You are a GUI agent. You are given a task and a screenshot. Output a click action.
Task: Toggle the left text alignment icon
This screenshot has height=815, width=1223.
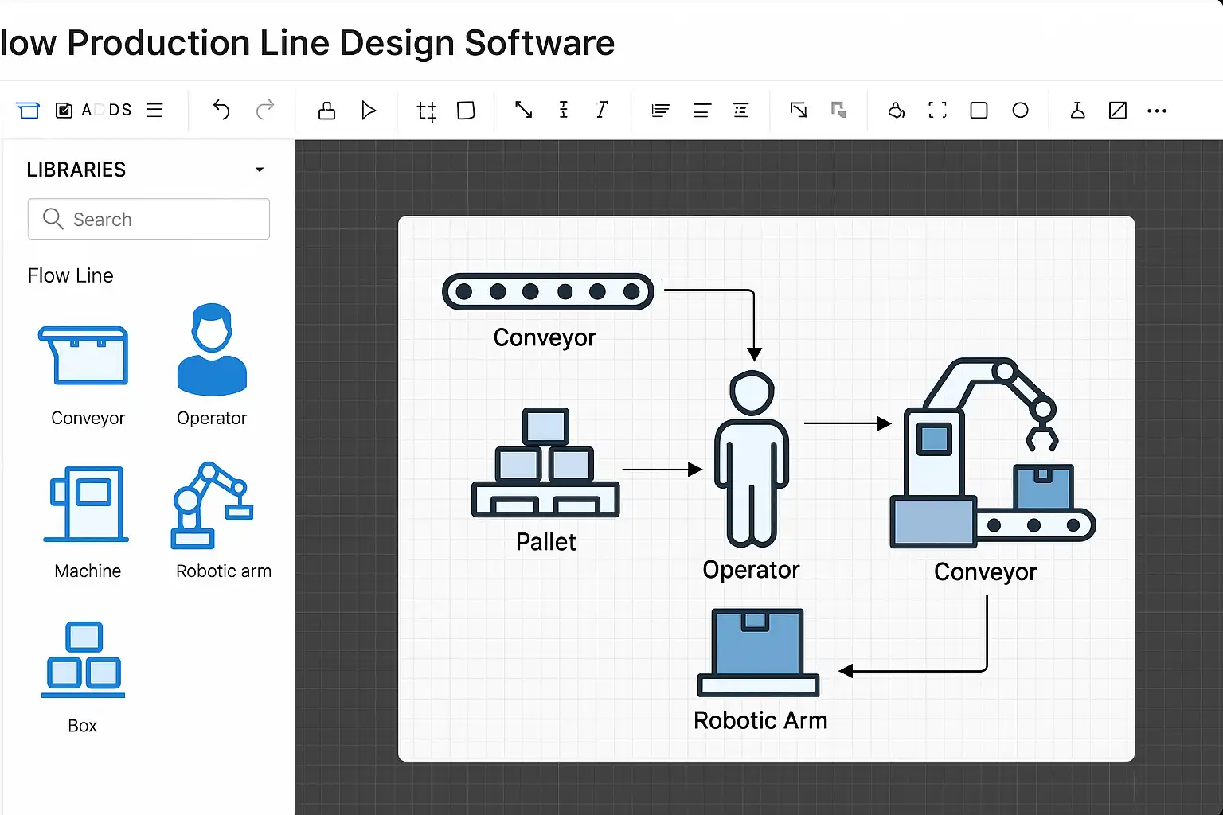[660, 111]
